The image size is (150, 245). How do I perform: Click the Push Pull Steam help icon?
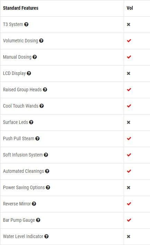pos(37,138)
